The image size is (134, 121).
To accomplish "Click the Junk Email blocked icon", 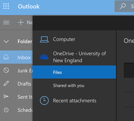I will coord(6,70).
